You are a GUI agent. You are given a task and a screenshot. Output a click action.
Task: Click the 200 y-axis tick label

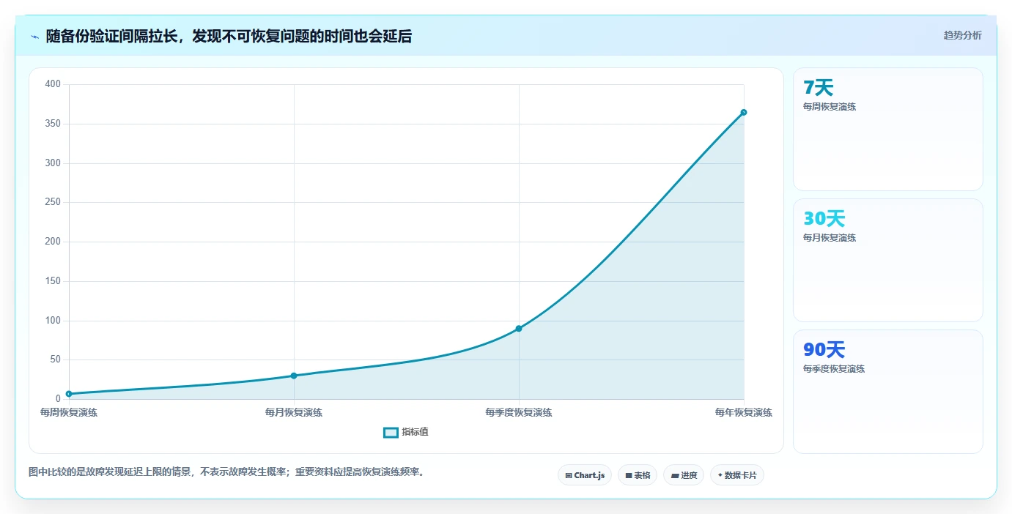point(53,242)
